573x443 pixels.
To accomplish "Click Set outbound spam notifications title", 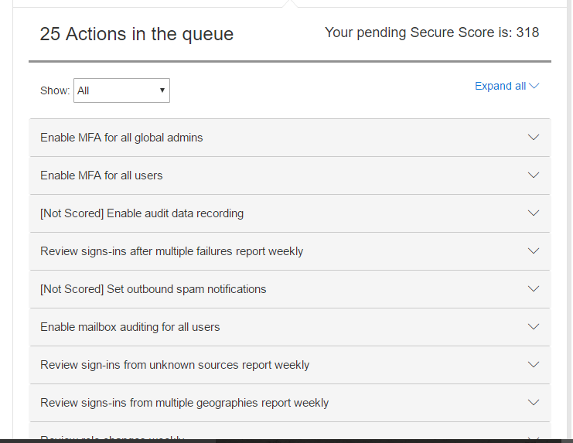I will click(153, 289).
